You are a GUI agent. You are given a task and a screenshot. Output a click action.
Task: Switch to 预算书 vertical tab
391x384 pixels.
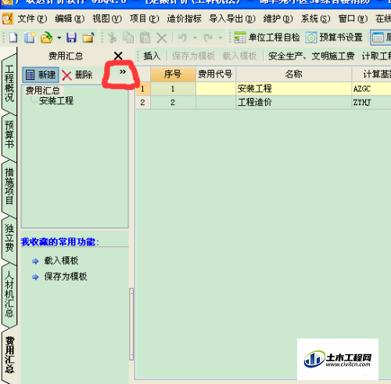coord(9,135)
